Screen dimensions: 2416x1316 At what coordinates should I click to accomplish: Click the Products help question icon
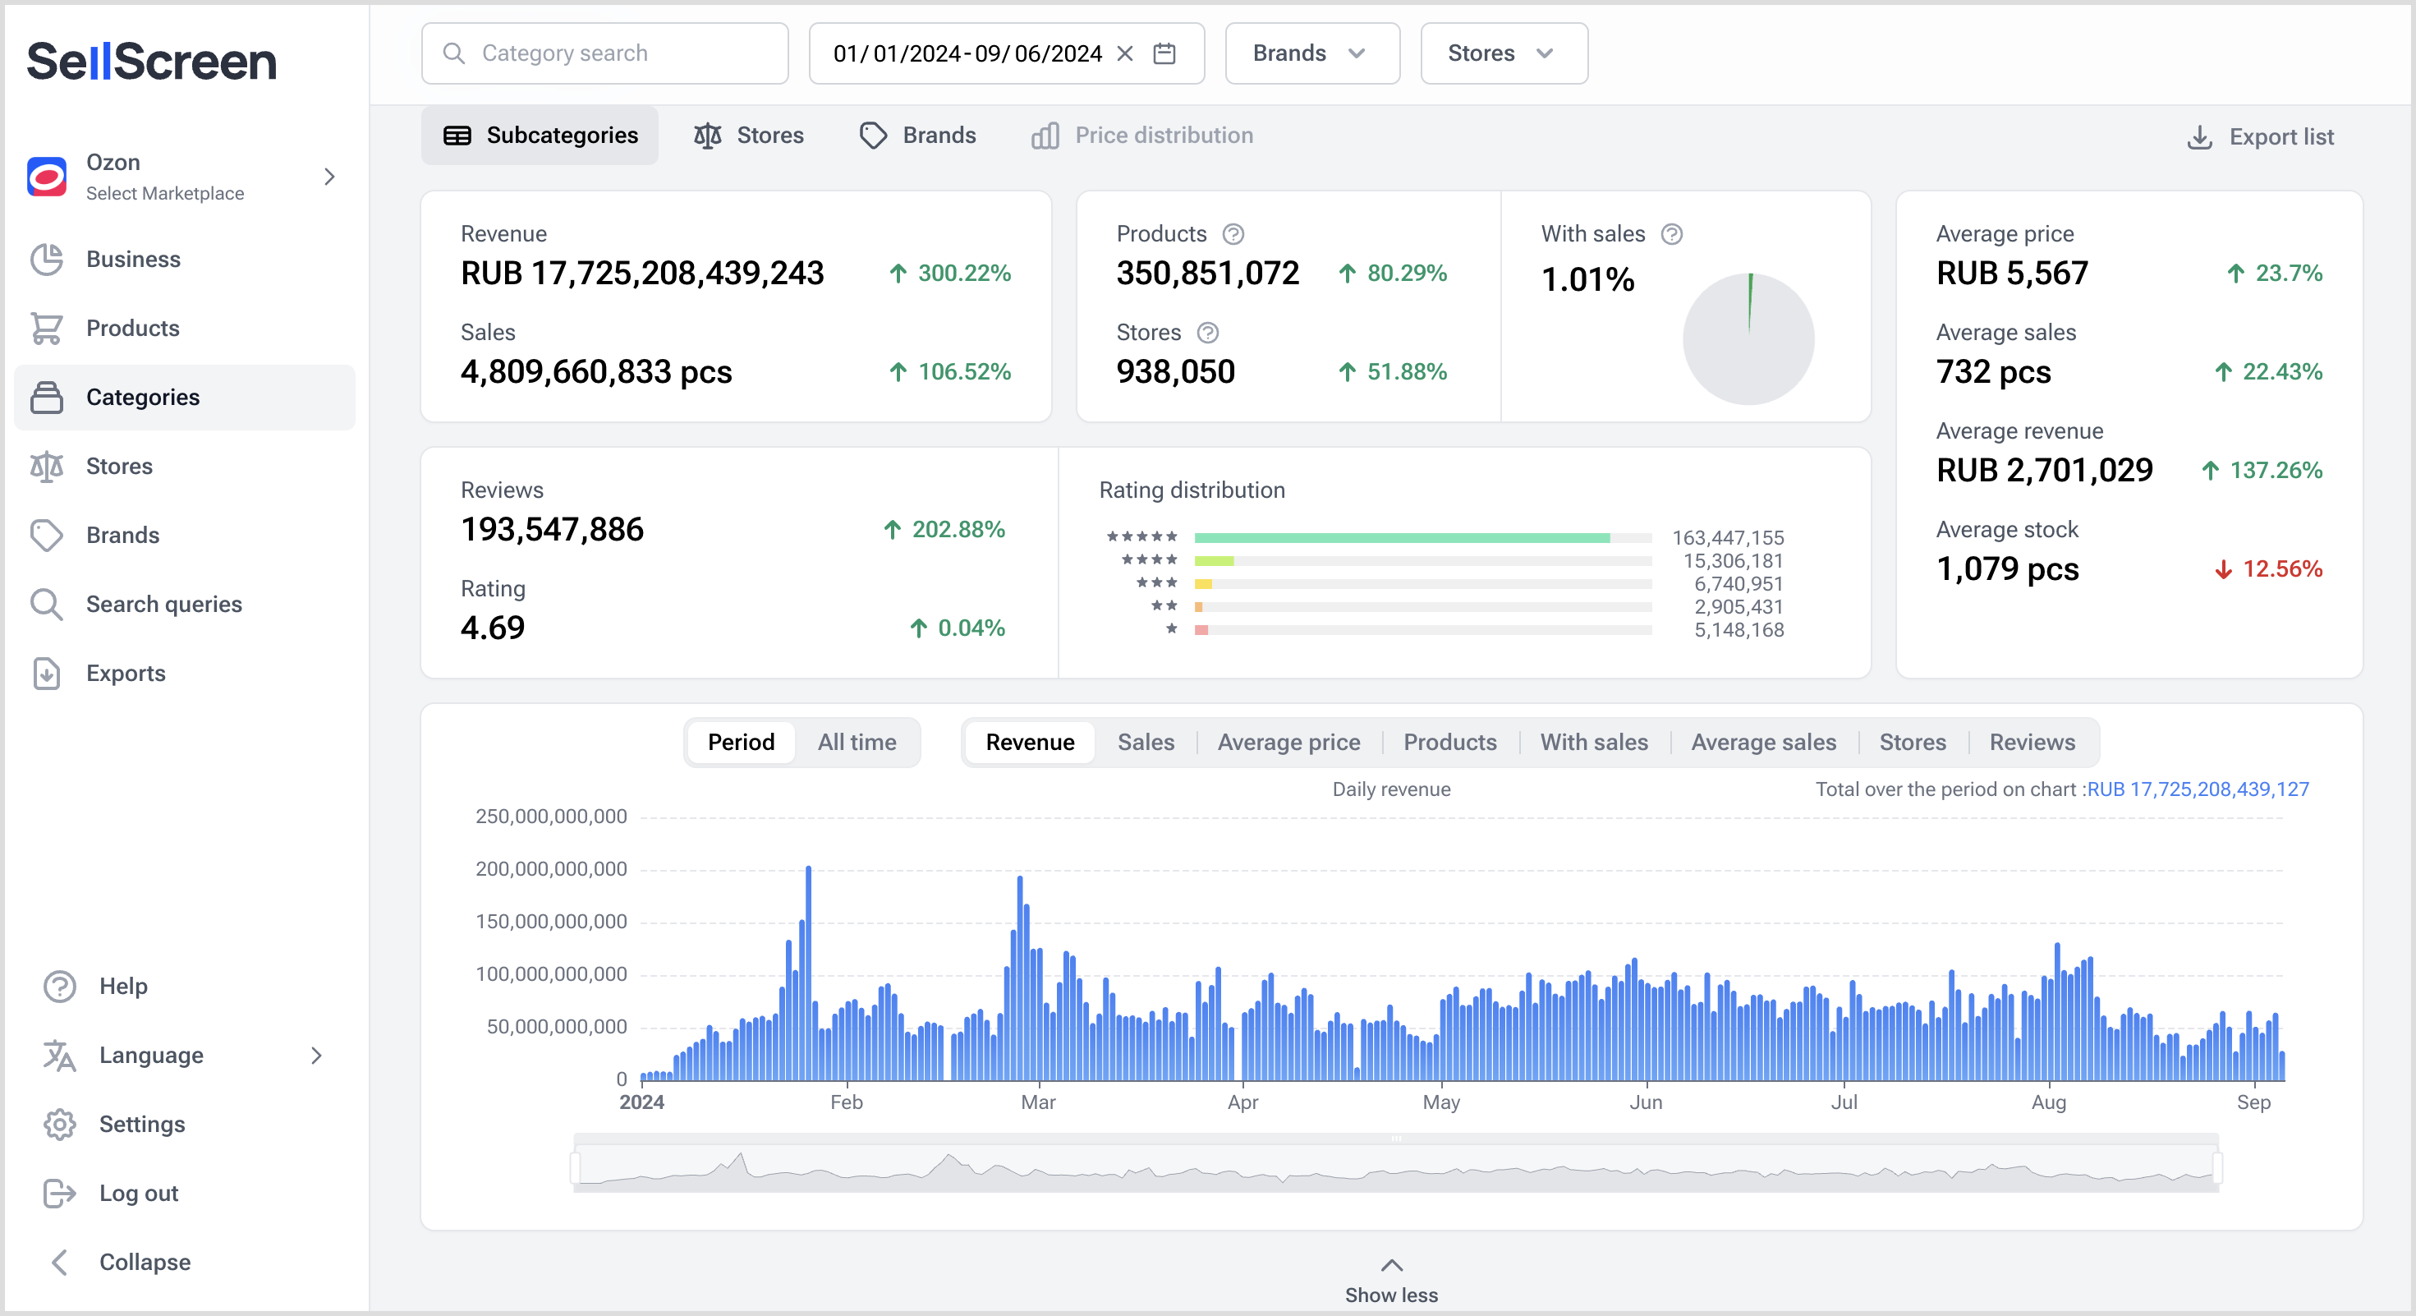coord(1233,233)
